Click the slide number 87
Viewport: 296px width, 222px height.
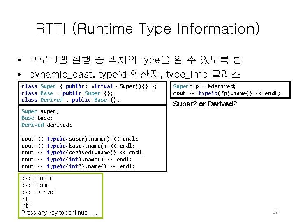pyautogui.click(x=275, y=212)
